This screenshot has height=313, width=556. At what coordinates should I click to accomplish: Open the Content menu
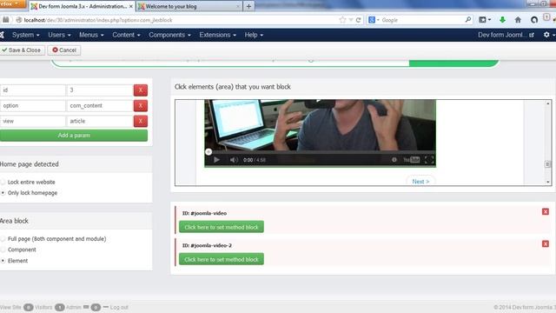[126, 35]
